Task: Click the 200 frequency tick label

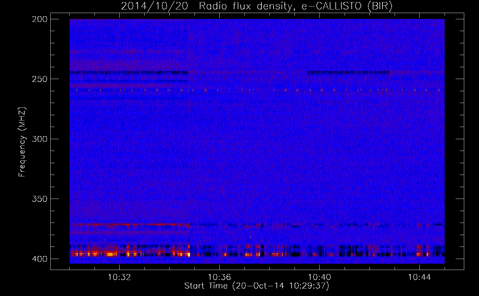Action: [x=39, y=19]
